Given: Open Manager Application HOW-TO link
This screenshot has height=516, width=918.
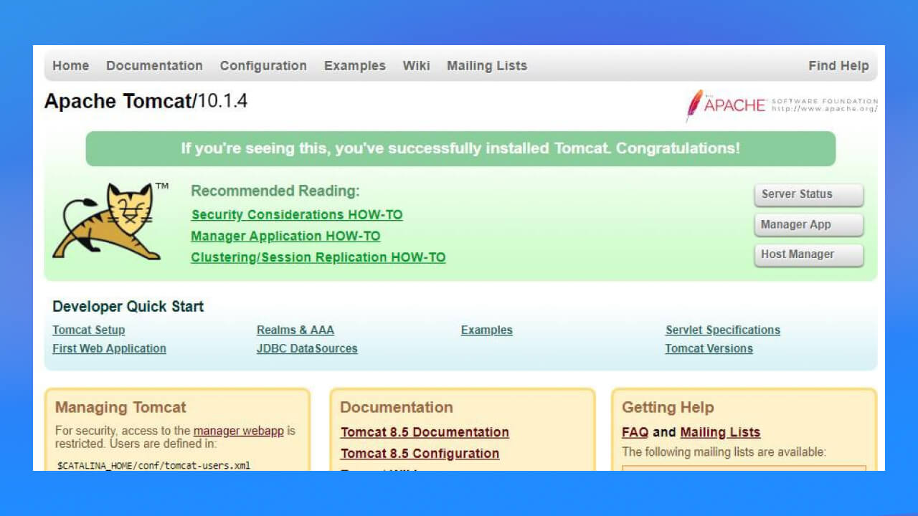Looking at the screenshot, I should 285,236.
